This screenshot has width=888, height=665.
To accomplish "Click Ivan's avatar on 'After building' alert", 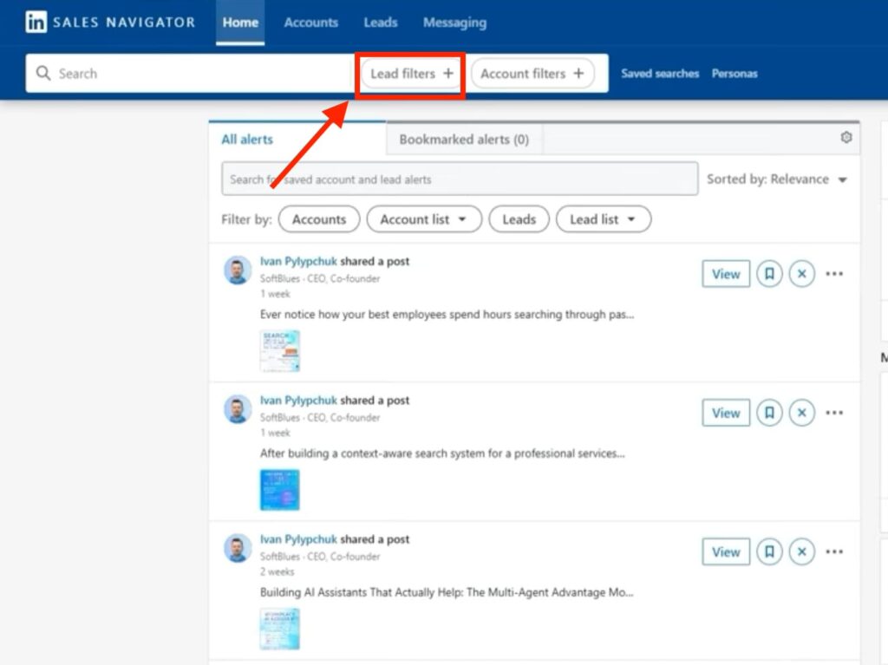I will tap(238, 409).
